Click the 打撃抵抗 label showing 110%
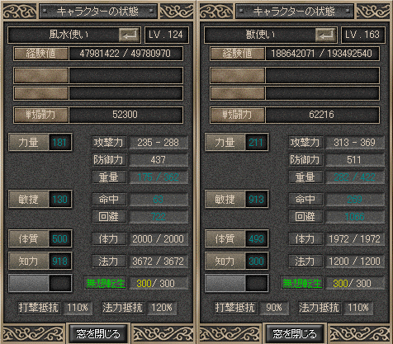This screenshot has width=393, height=344. click(39, 308)
